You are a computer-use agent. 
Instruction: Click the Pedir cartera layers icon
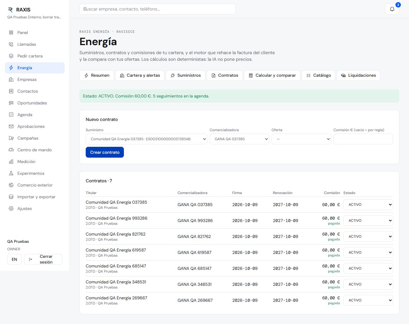point(11,56)
